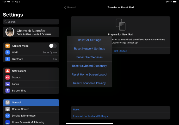Viewport: 179px width, 125px height.
Task: Tap the Settings heading
Action: [13, 15]
